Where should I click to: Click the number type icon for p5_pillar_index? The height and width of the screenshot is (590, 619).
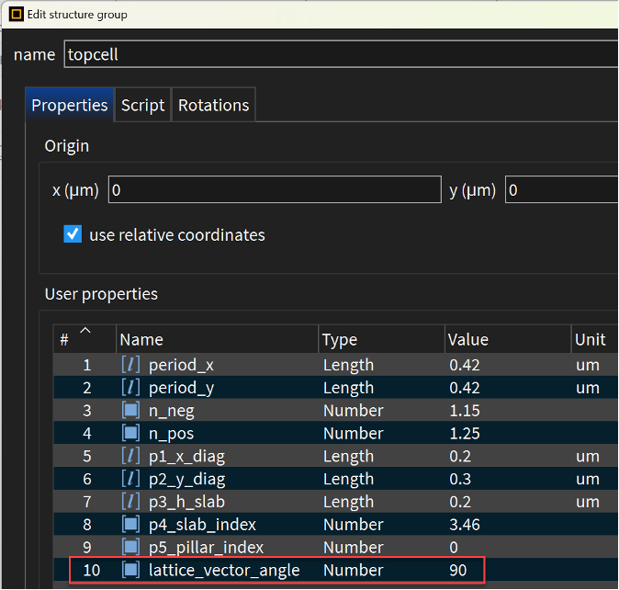[x=130, y=548]
